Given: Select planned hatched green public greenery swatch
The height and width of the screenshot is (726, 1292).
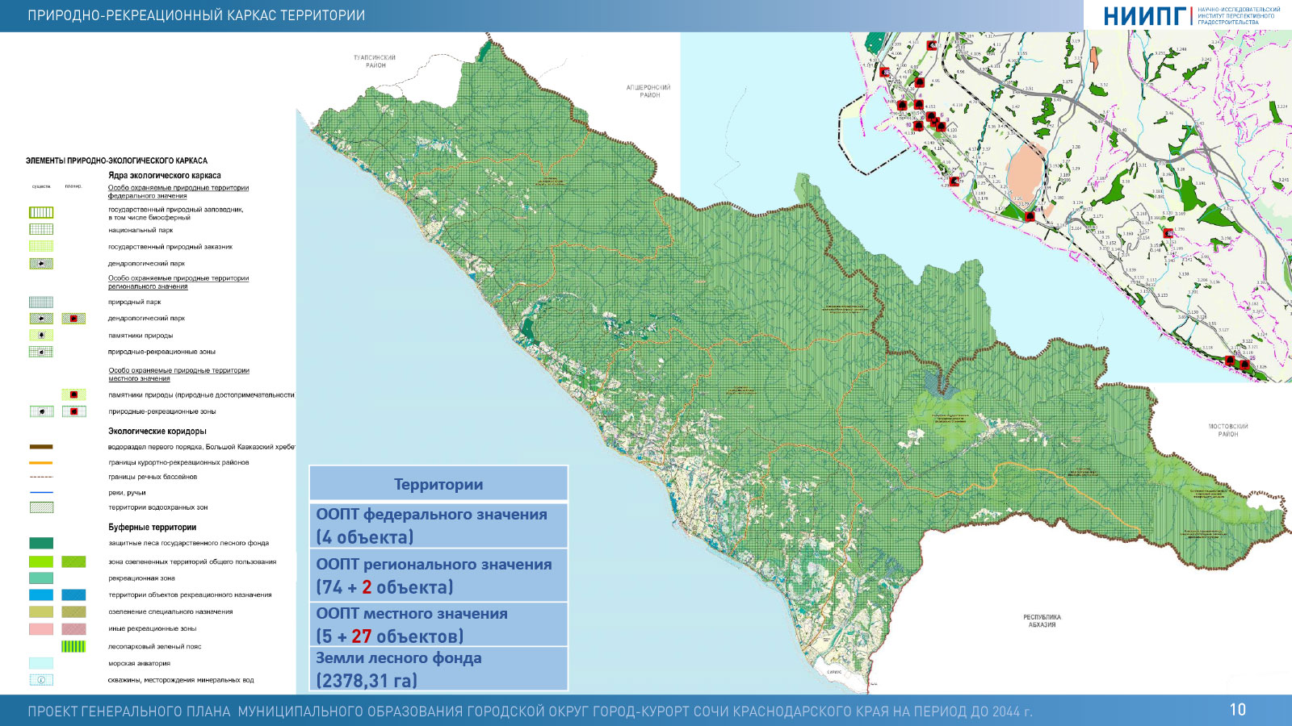Looking at the screenshot, I should 73,561.
